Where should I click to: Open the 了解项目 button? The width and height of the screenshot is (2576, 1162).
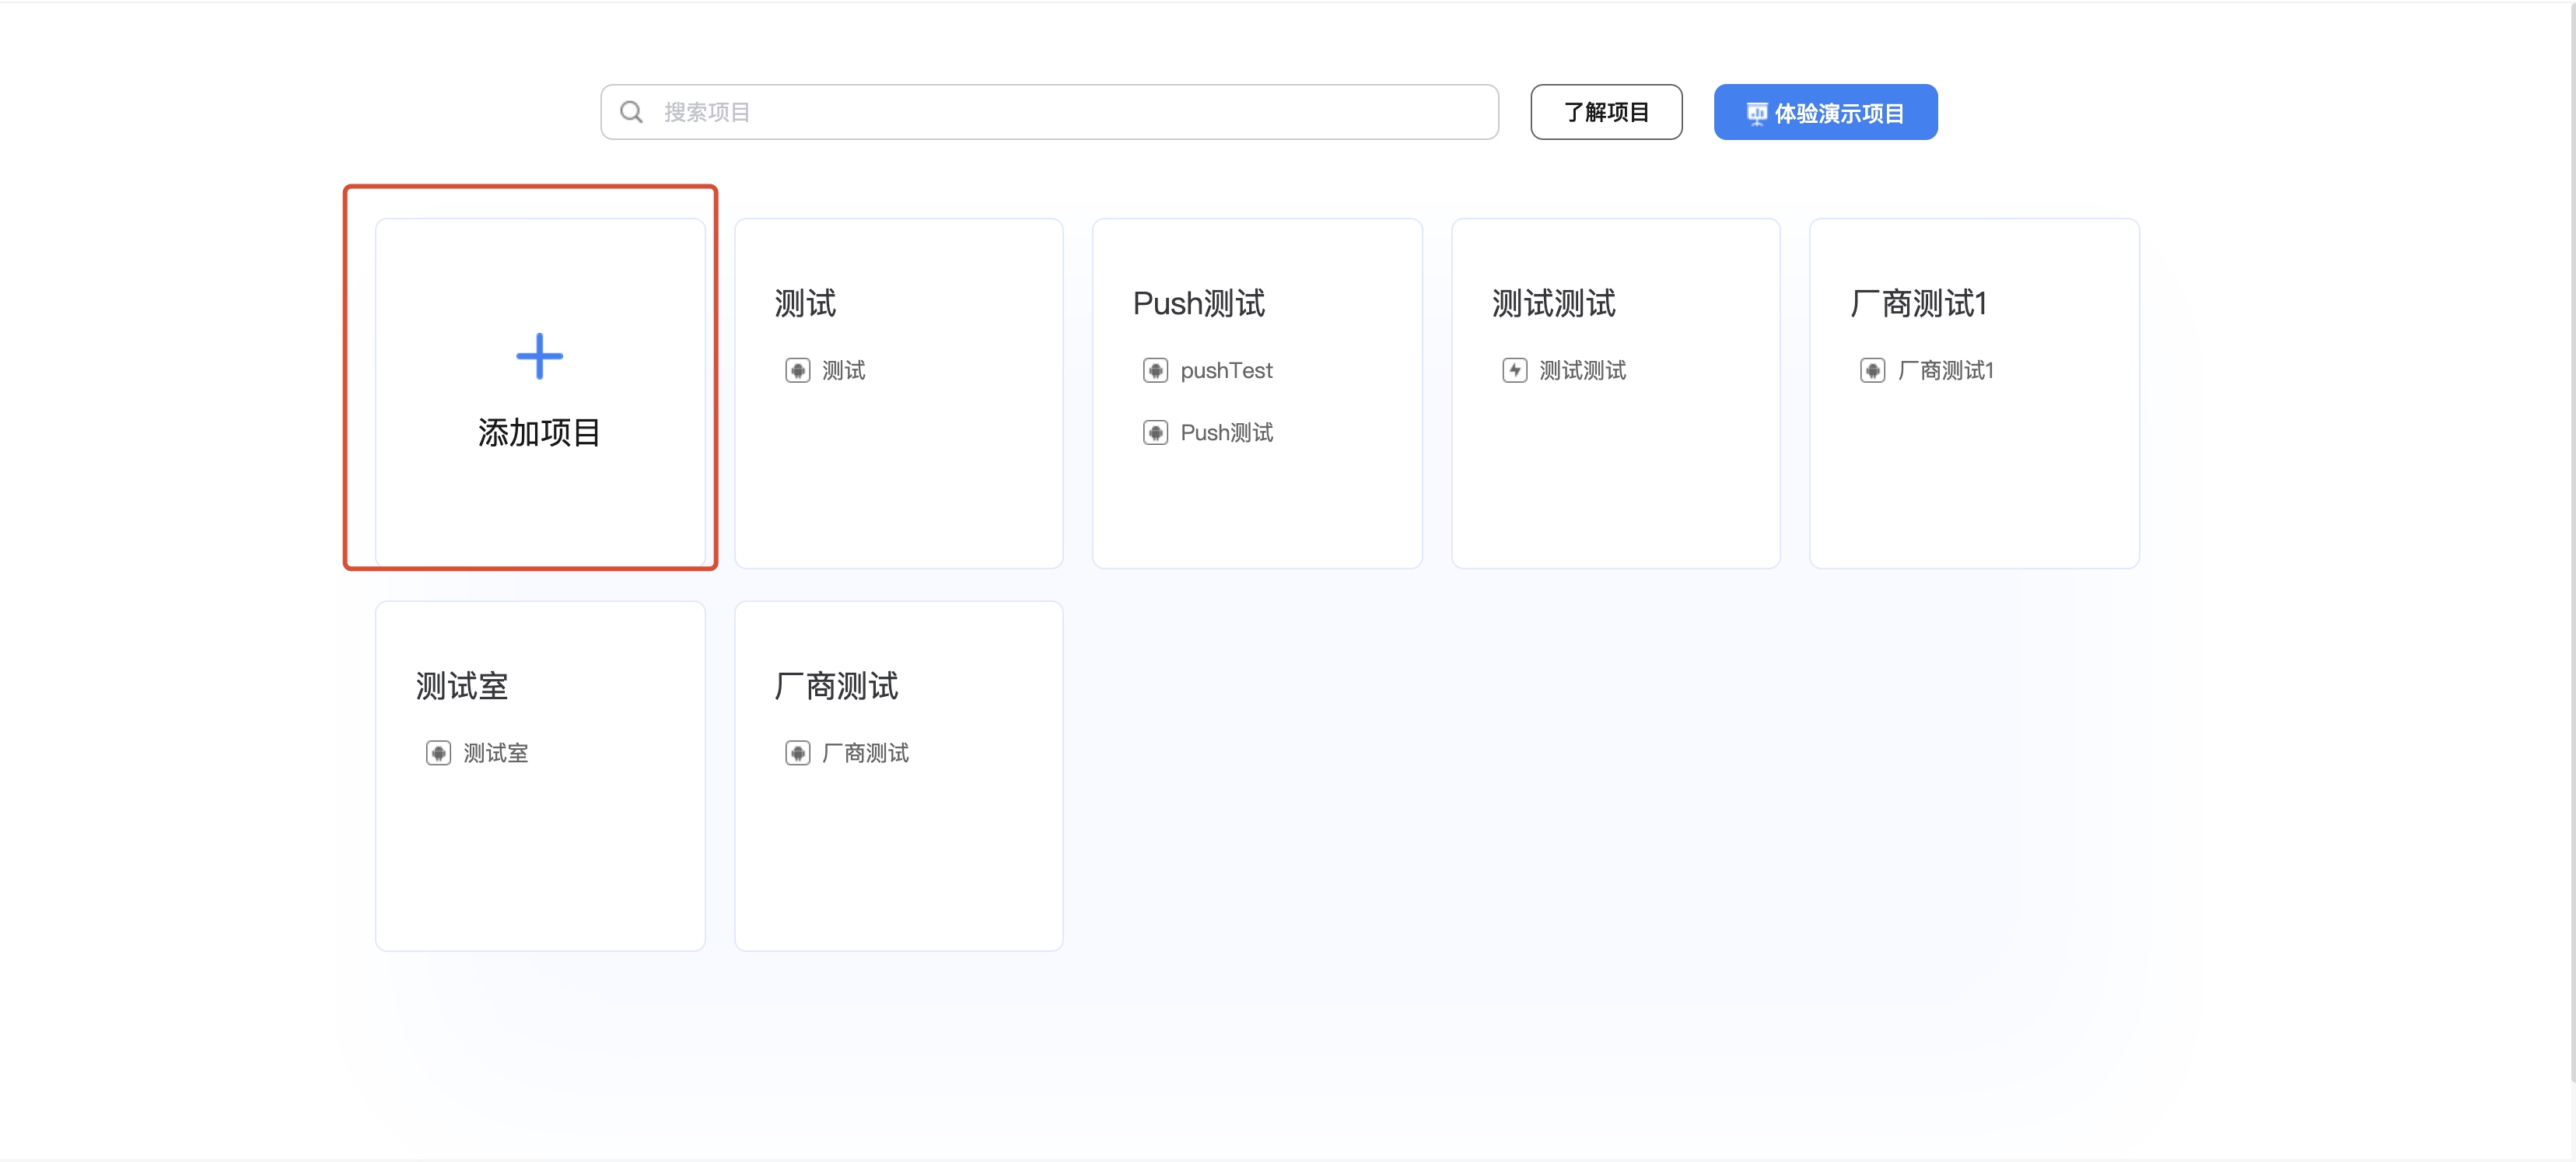point(1606,112)
